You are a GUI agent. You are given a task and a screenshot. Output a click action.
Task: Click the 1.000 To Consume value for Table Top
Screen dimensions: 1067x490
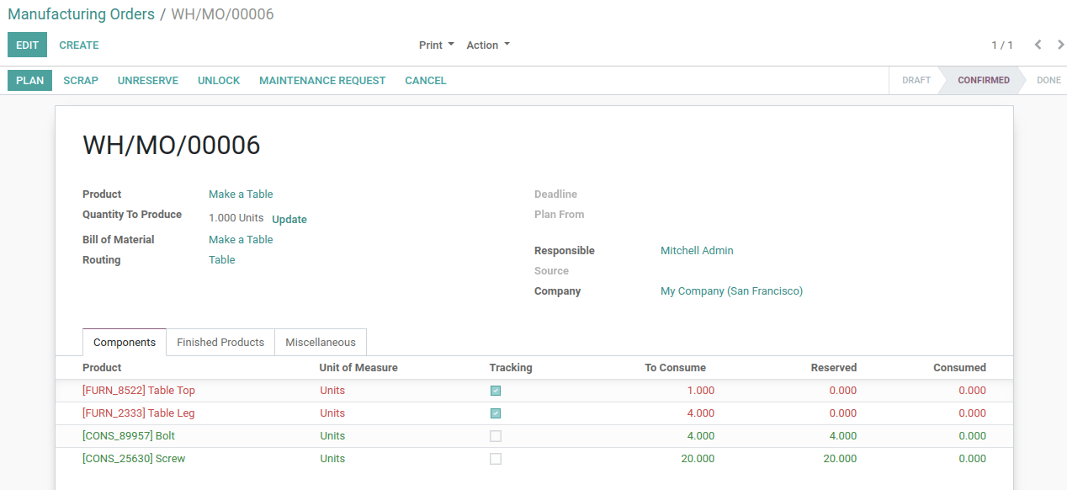pos(700,391)
